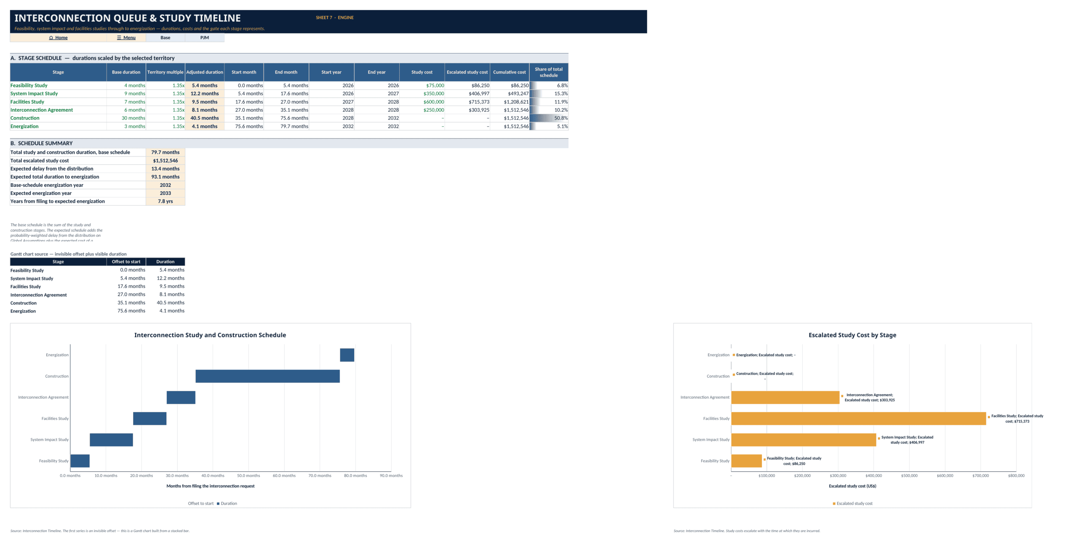Click the Adjusted duration column header
This screenshot has height=547, width=1078.
[205, 72]
